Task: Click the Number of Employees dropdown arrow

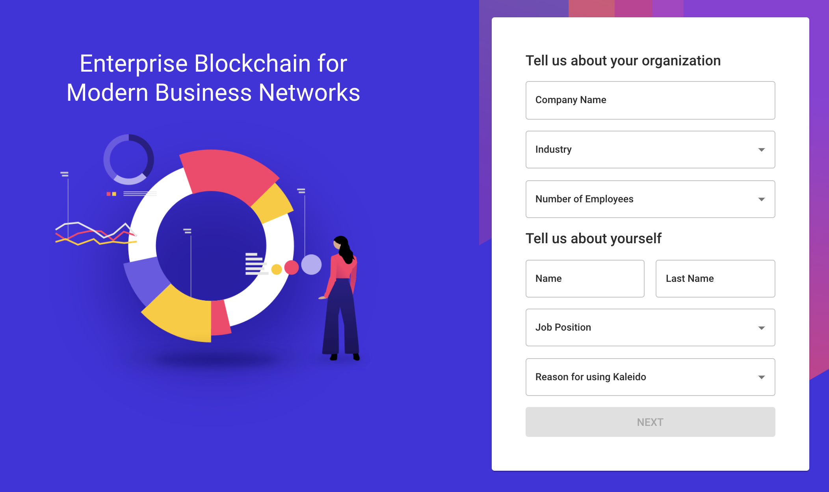Action: click(x=761, y=199)
